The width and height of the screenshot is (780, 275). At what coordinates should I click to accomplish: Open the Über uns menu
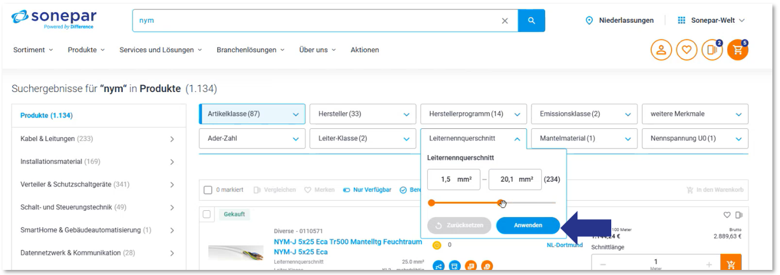point(317,50)
